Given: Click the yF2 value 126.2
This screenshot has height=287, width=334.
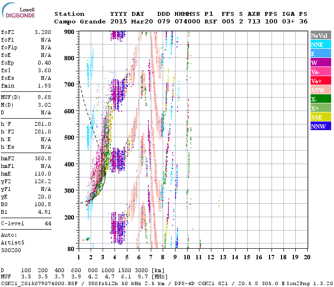Looking at the screenshot, I should tap(42, 181).
